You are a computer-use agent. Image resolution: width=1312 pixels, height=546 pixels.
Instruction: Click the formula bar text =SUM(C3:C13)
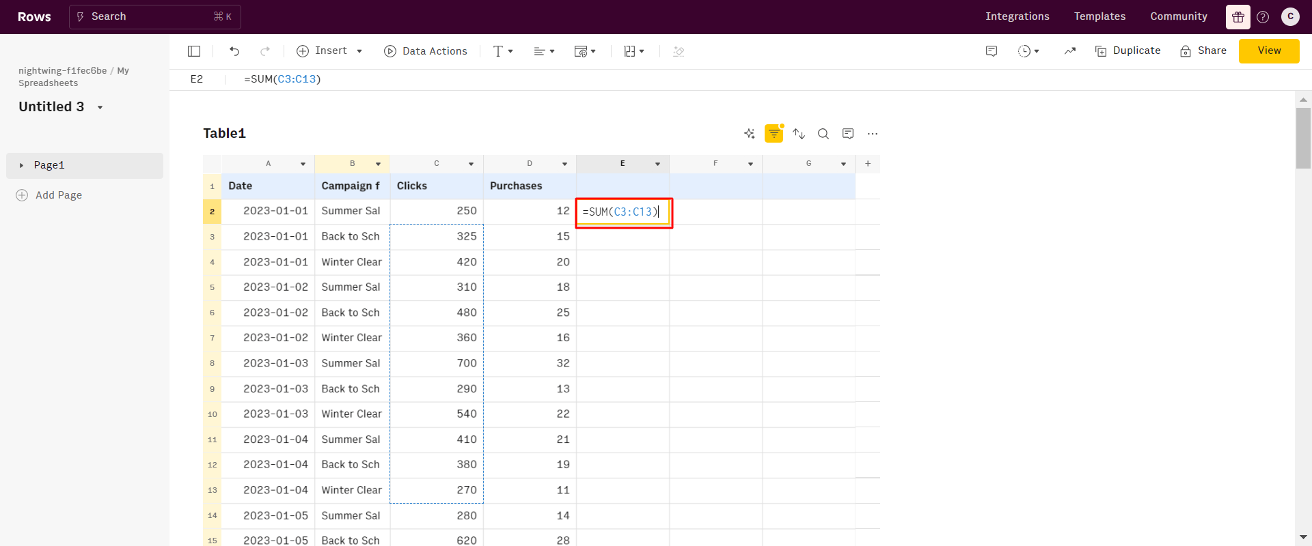[x=282, y=79]
